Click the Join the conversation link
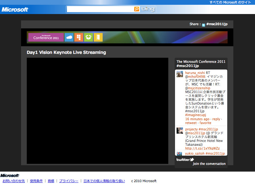Viewport: 255px width, 192px height. point(209,164)
